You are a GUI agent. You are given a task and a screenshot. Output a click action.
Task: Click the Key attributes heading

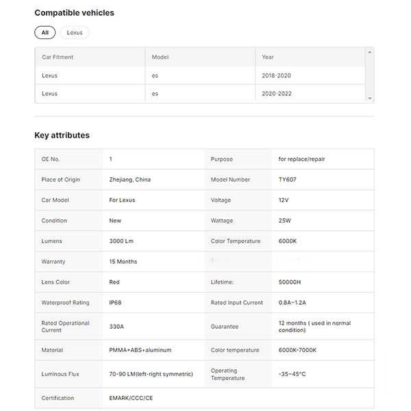(x=62, y=136)
